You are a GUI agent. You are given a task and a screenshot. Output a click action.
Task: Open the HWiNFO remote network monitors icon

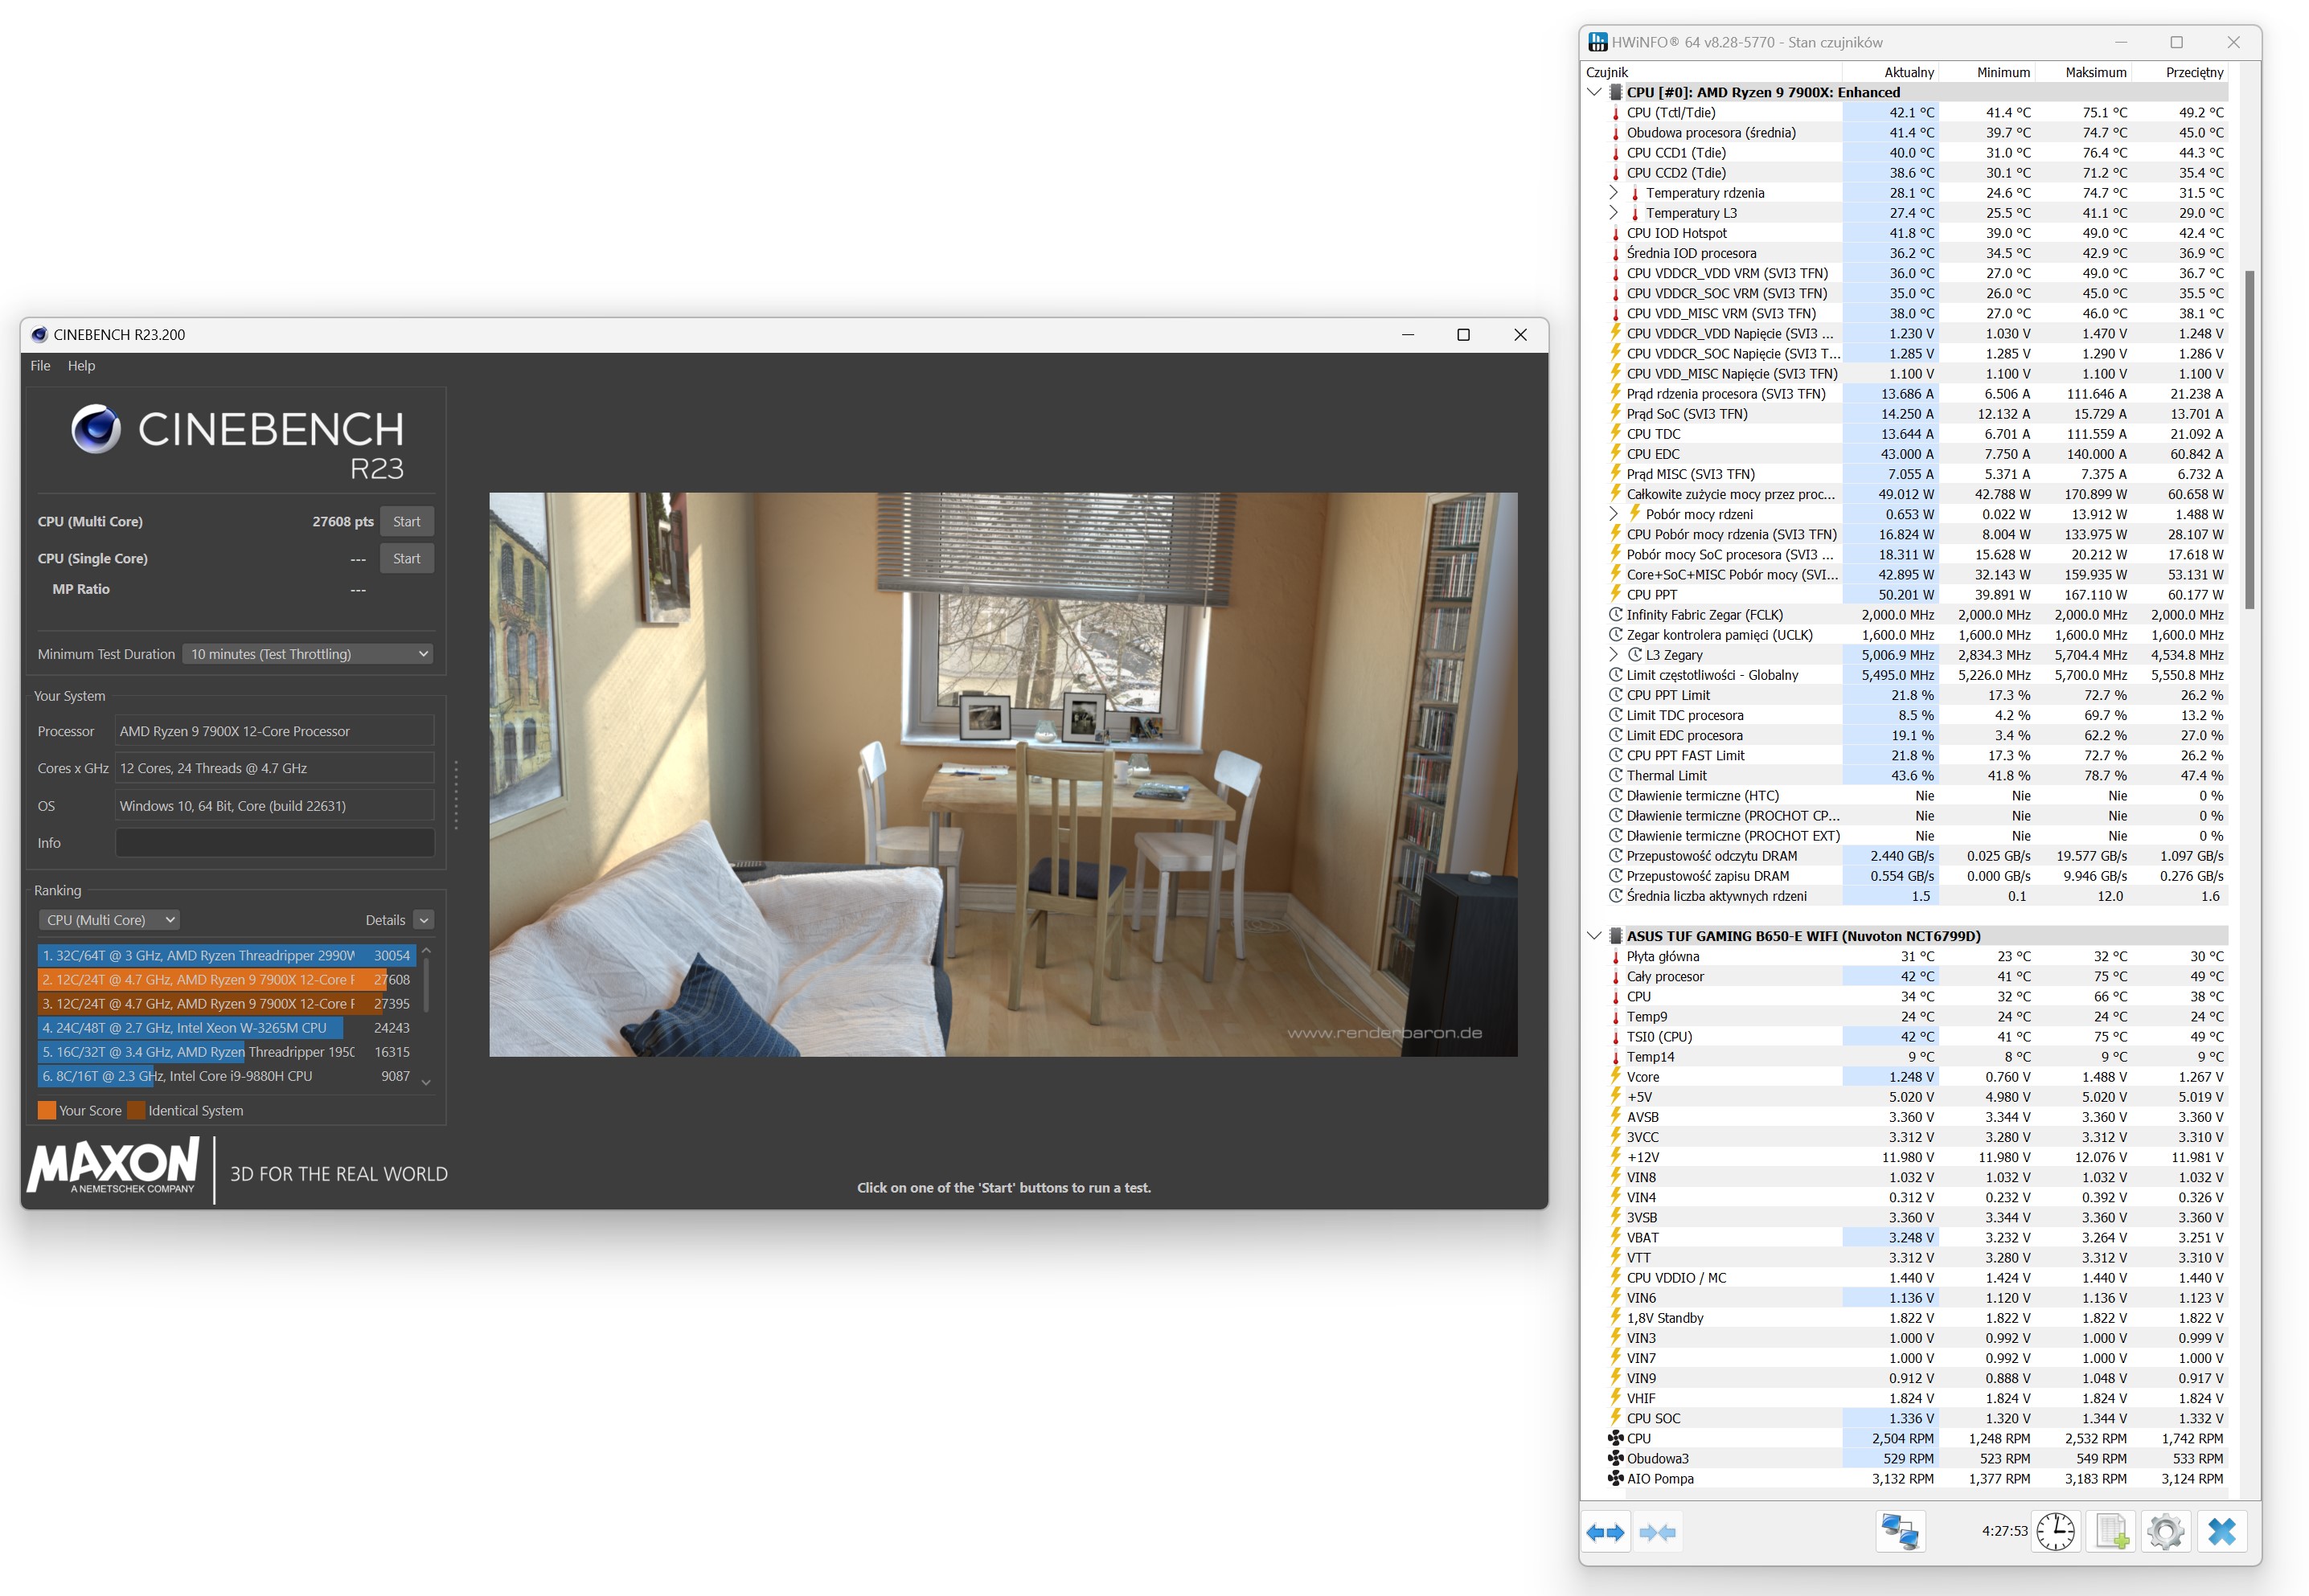click(x=1899, y=1532)
